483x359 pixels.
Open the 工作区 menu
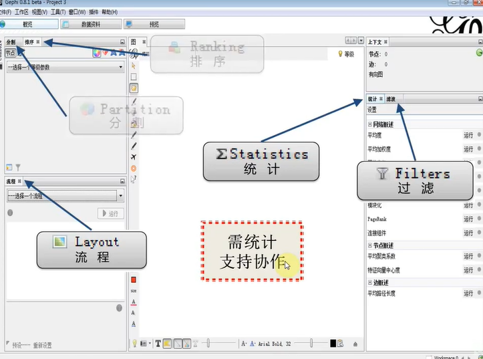tap(21, 12)
